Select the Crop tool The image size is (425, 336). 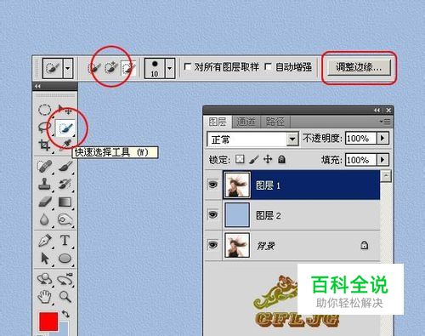tap(44, 145)
